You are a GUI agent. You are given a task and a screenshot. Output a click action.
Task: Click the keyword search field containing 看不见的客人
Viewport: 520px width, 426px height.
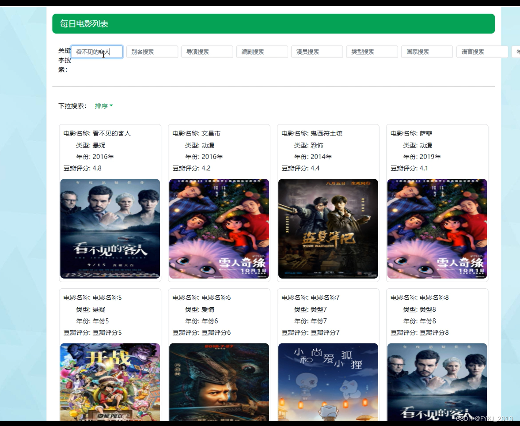click(97, 52)
